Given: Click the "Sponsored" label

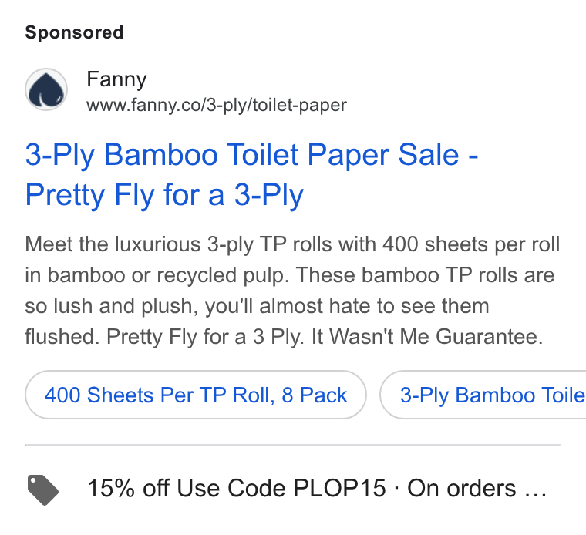Looking at the screenshot, I should point(74,32).
